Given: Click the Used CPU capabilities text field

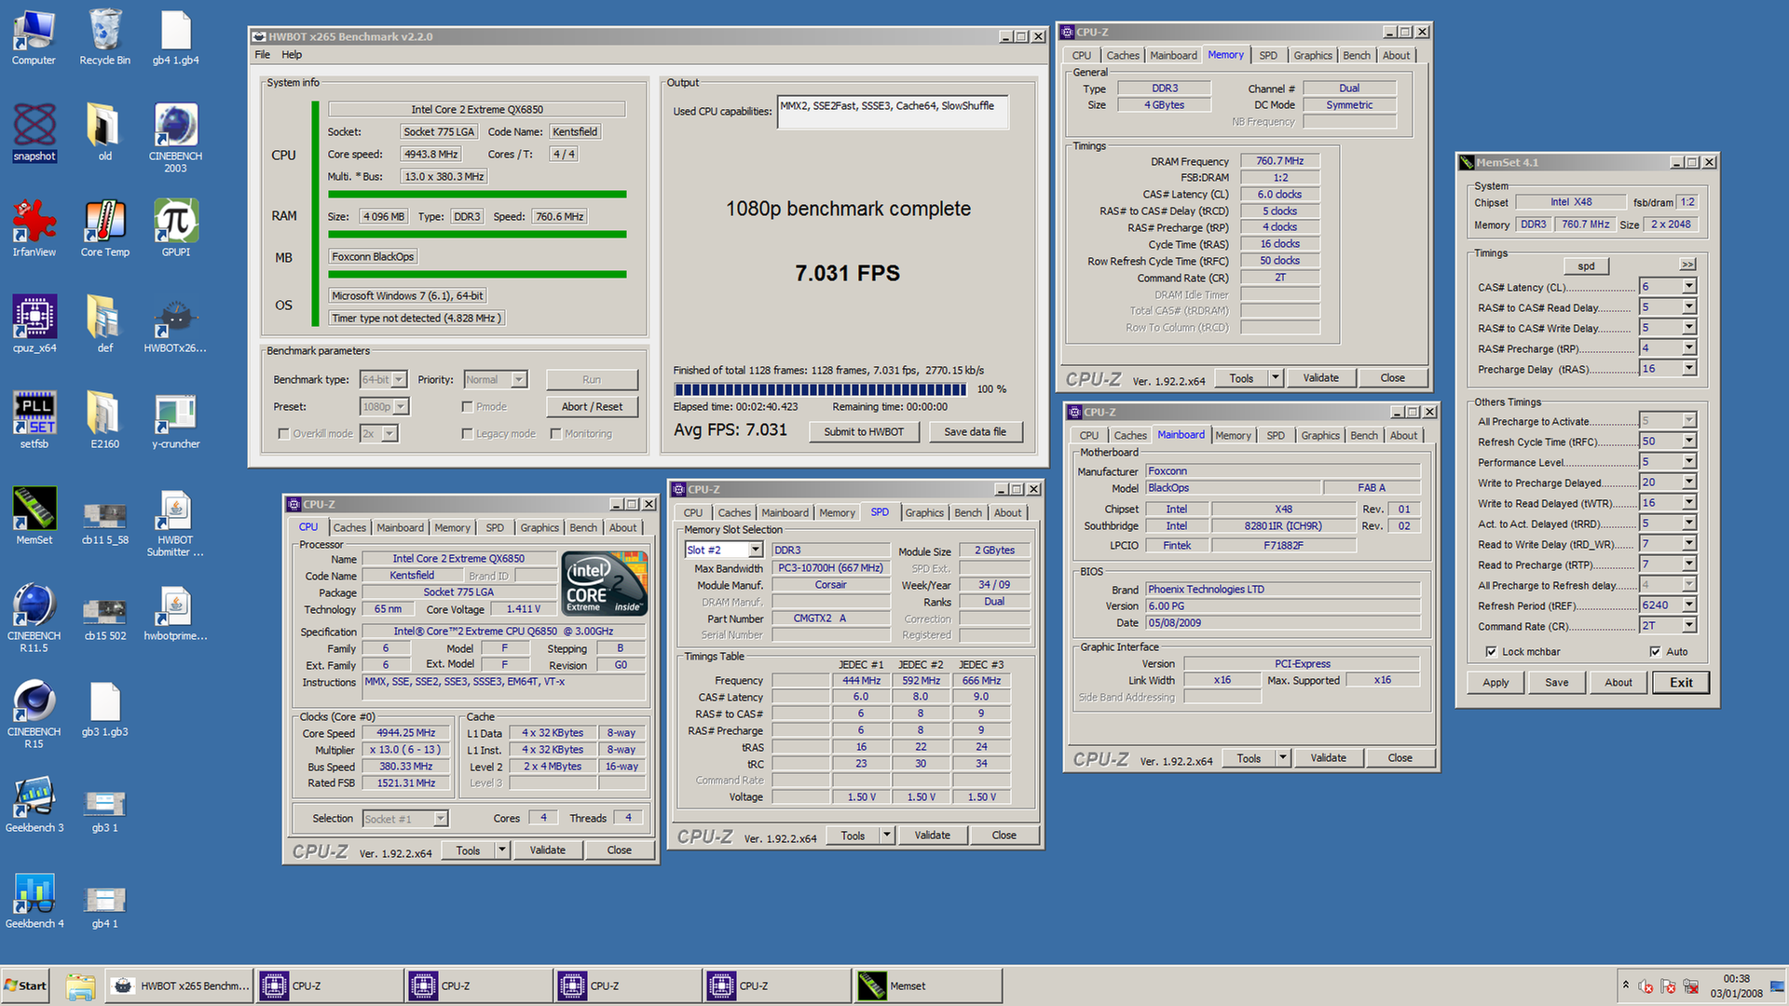Looking at the screenshot, I should (893, 112).
